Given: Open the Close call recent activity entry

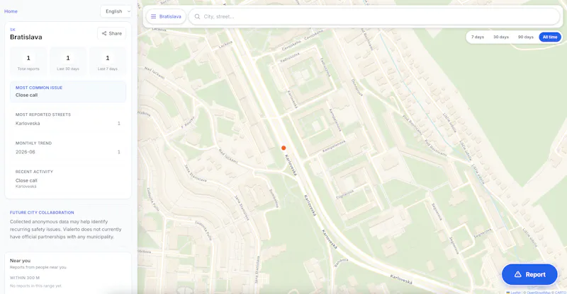Looking at the screenshot, I should click(68, 183).
